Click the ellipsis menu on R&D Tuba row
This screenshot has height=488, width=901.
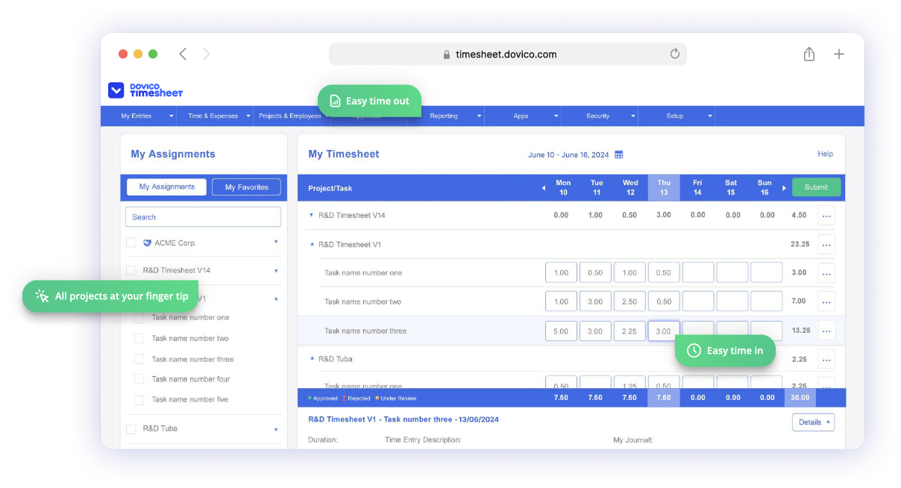pyautogui.click(x=826, y=359)
